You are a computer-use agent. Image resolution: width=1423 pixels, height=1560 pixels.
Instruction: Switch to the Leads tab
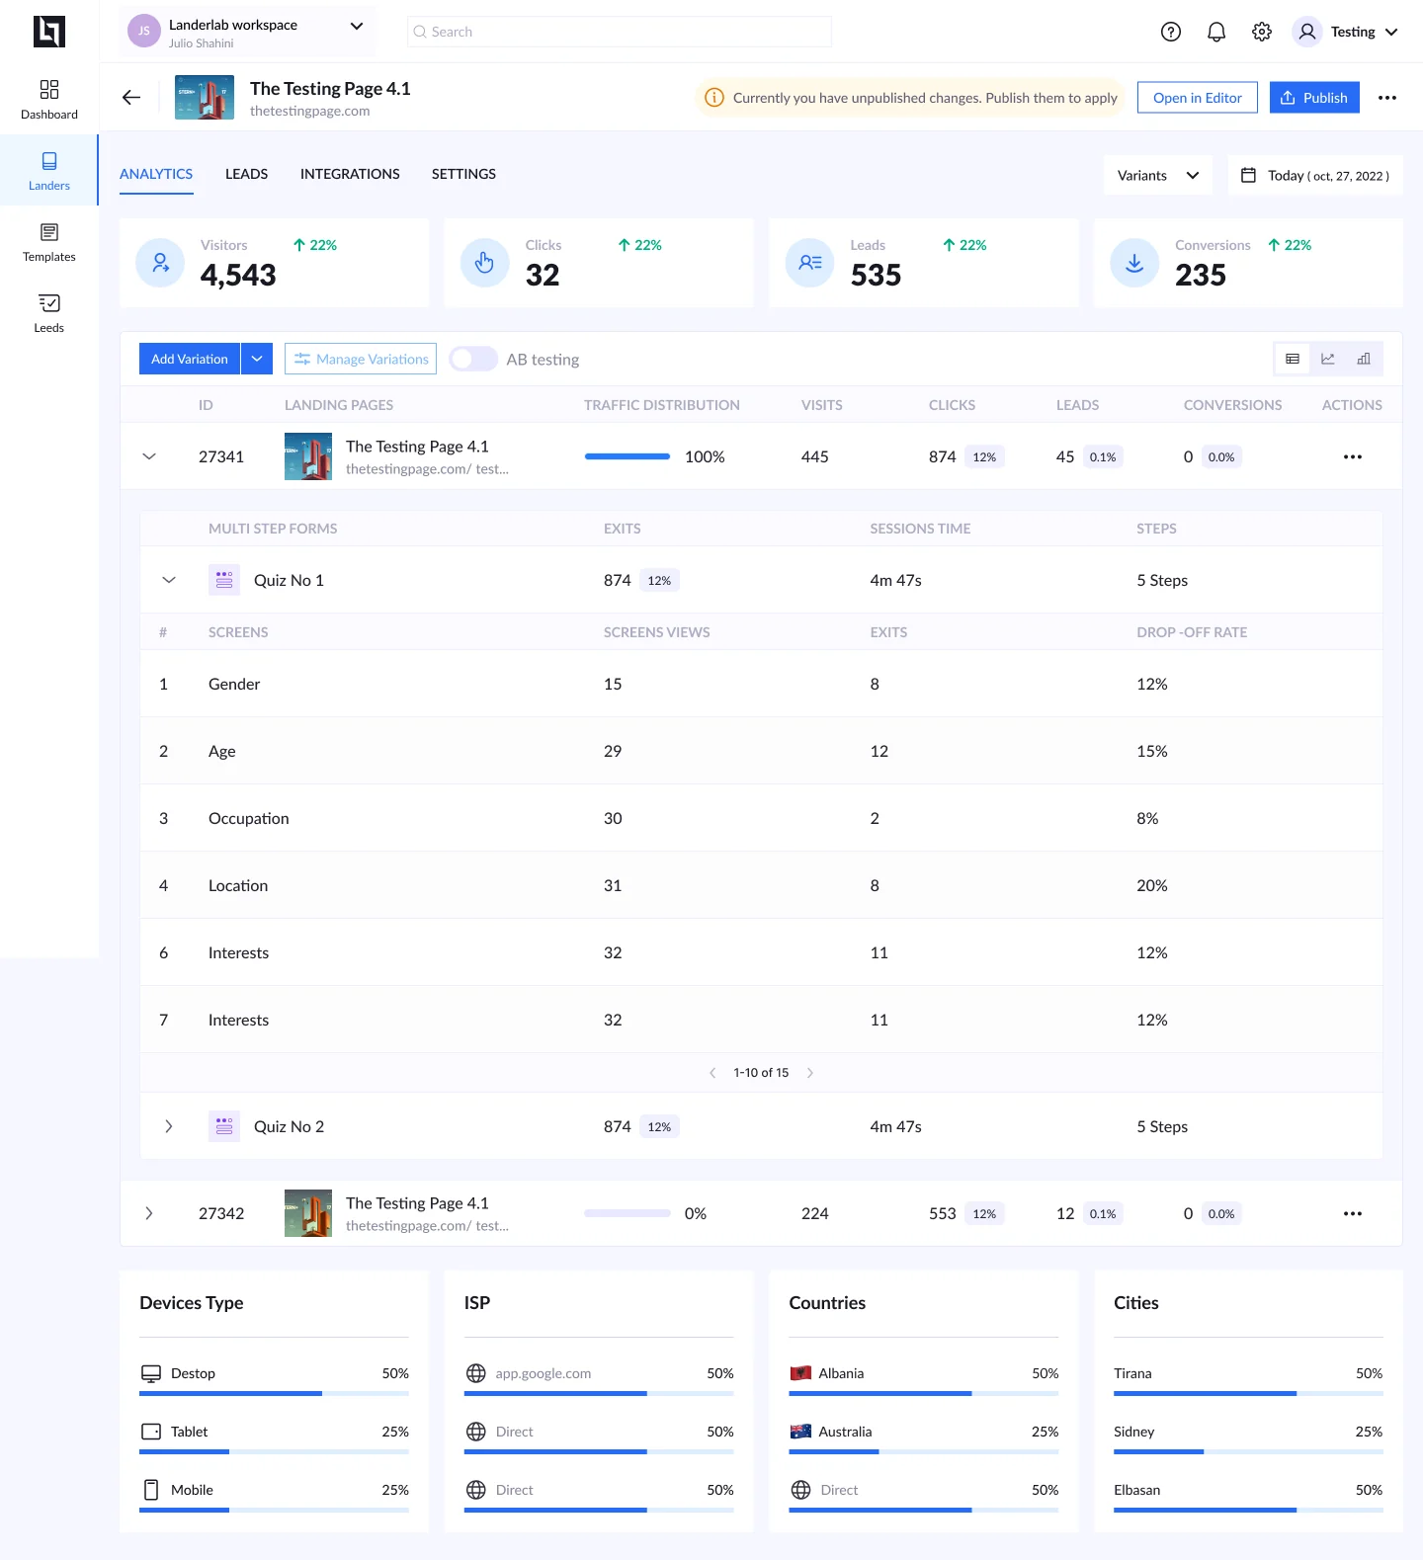tap(247, 174)
